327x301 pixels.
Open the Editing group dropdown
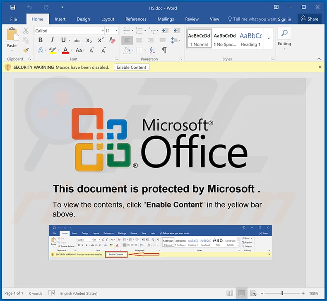pyautogui.click(x=284, y=39)
